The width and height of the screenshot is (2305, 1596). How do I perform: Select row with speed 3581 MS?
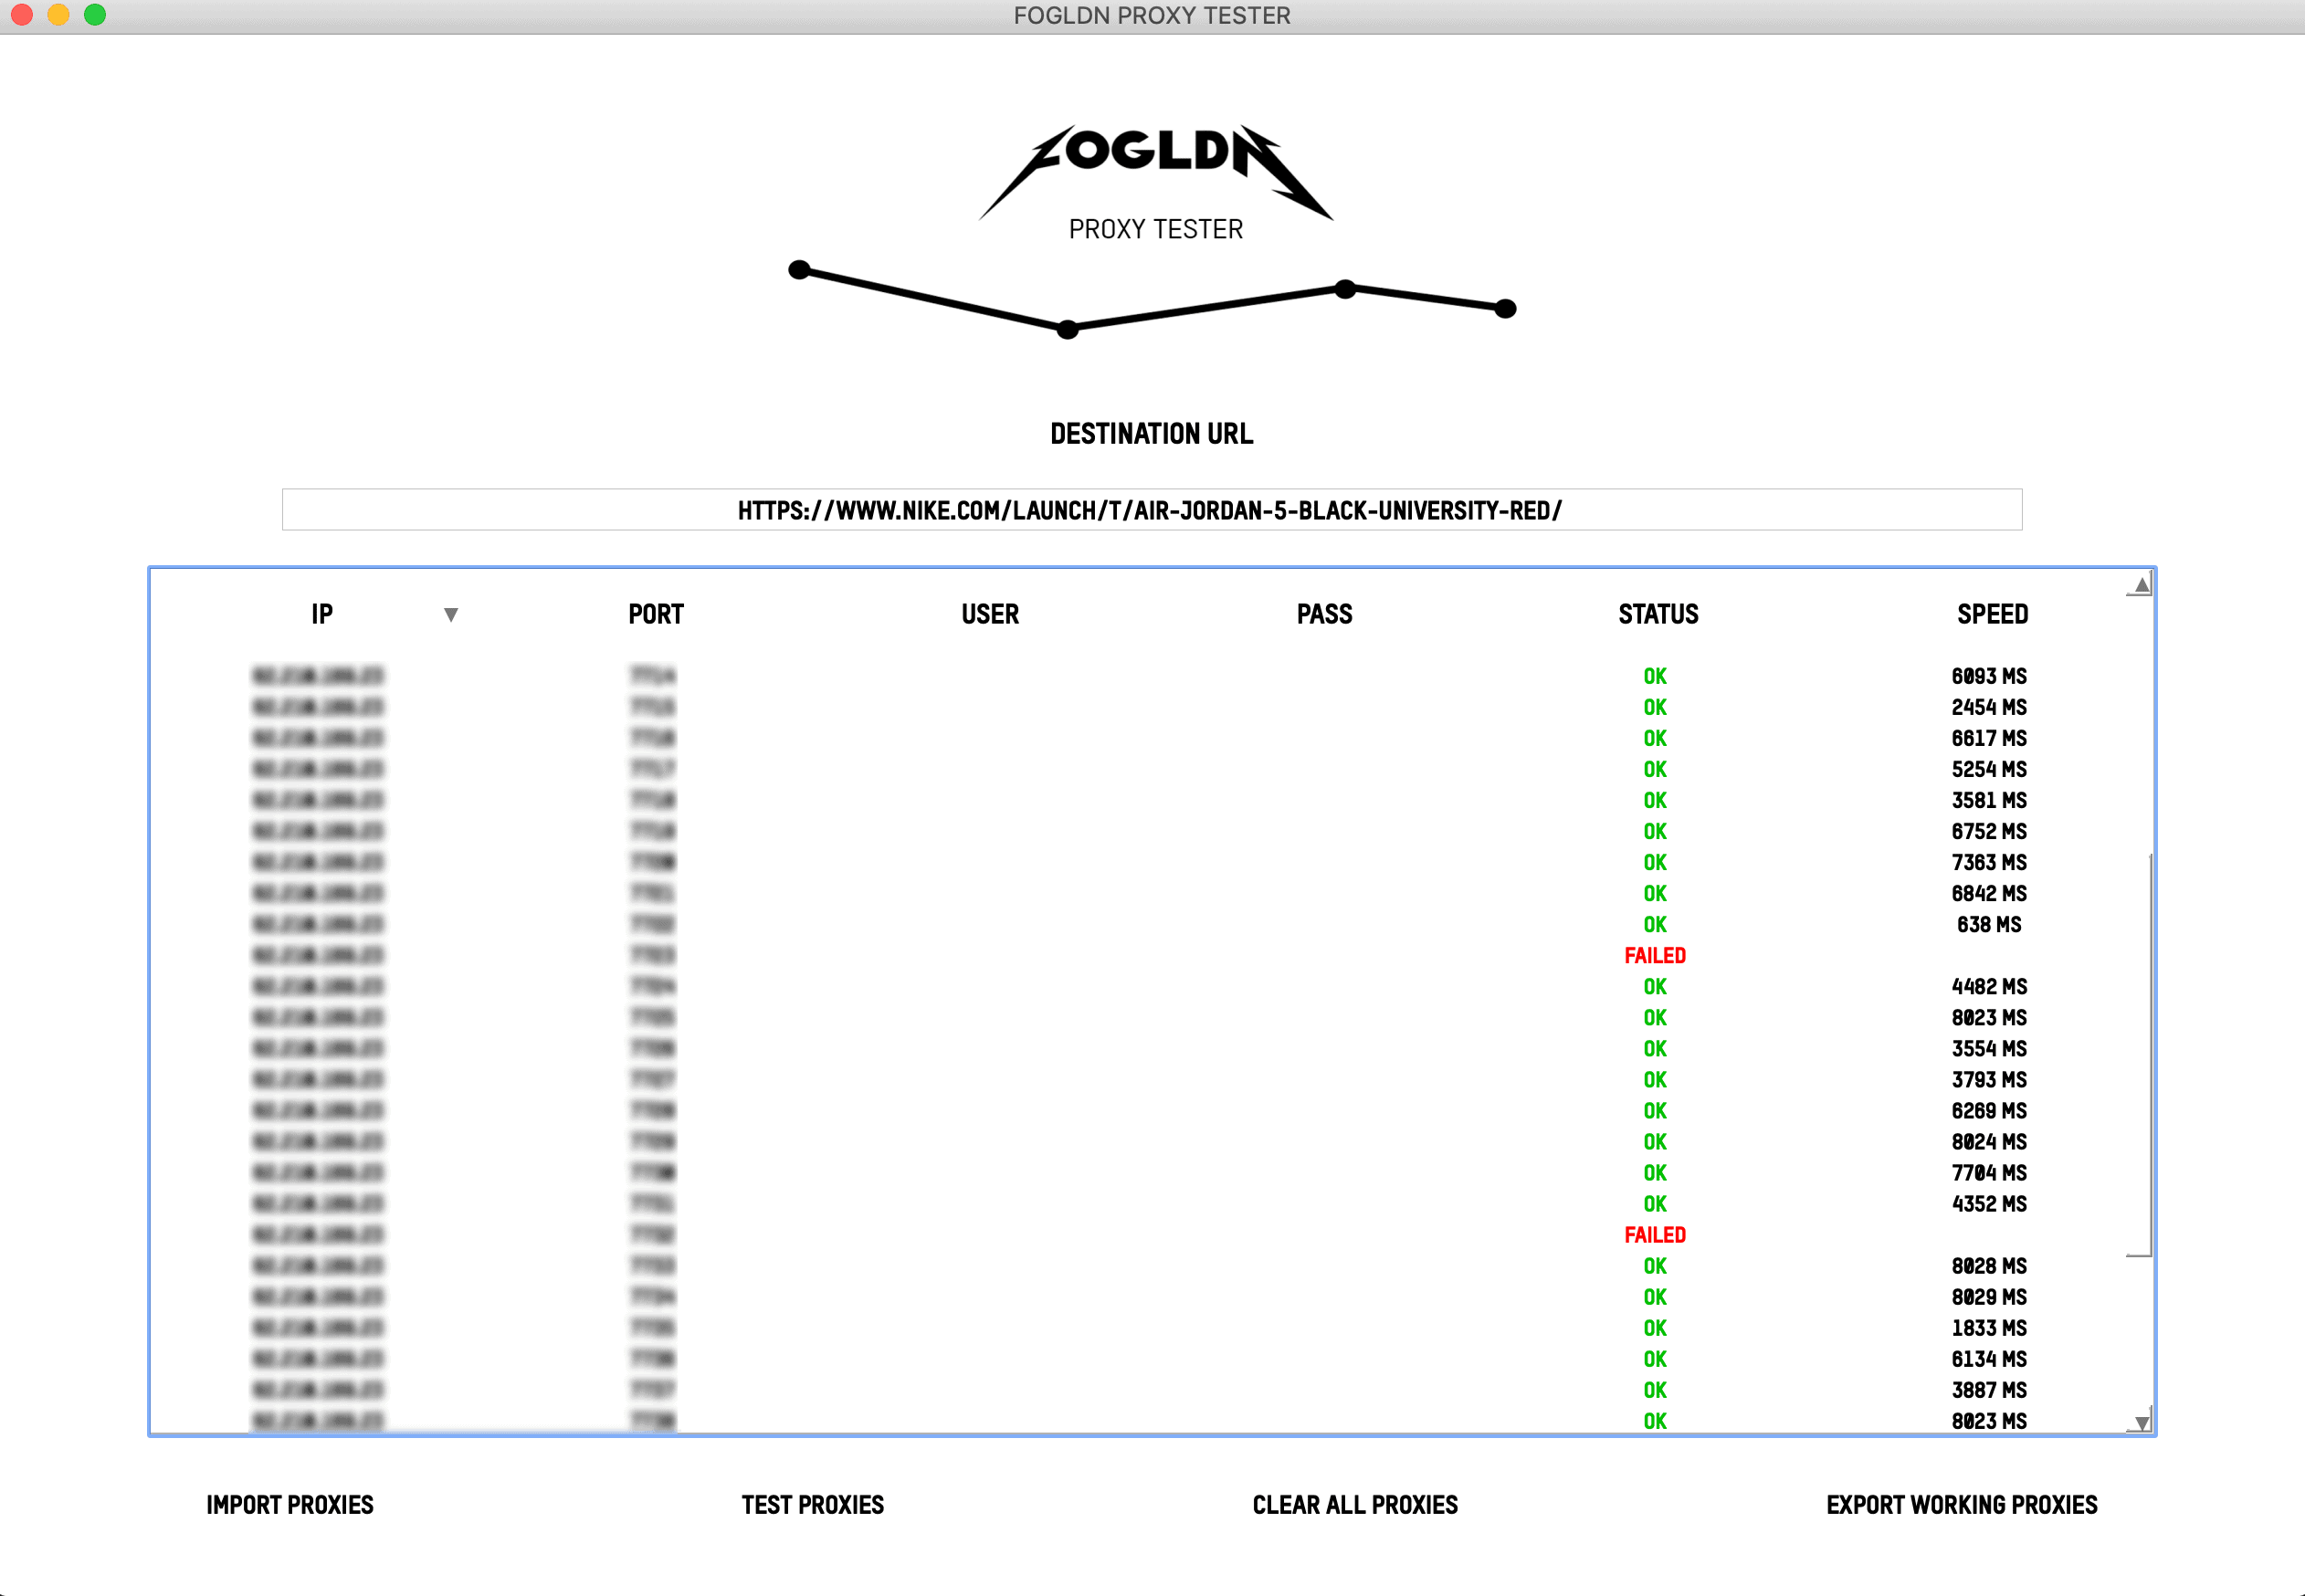click(x=1140, y=801)
